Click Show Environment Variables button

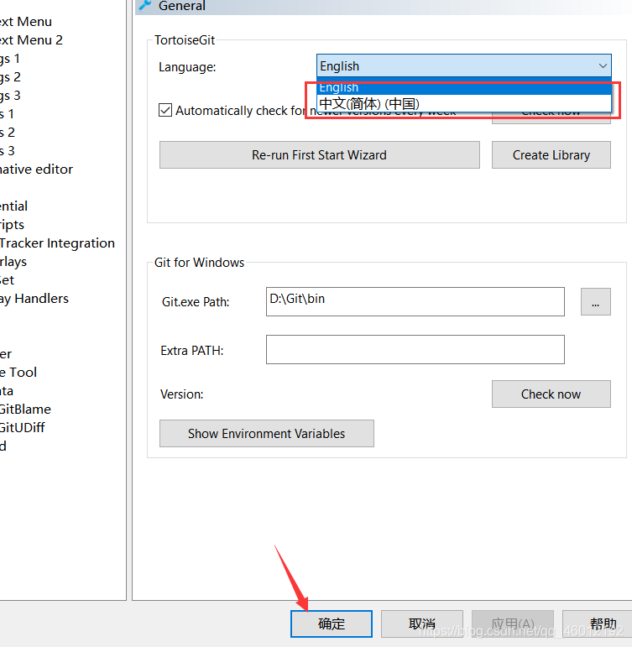267,433
